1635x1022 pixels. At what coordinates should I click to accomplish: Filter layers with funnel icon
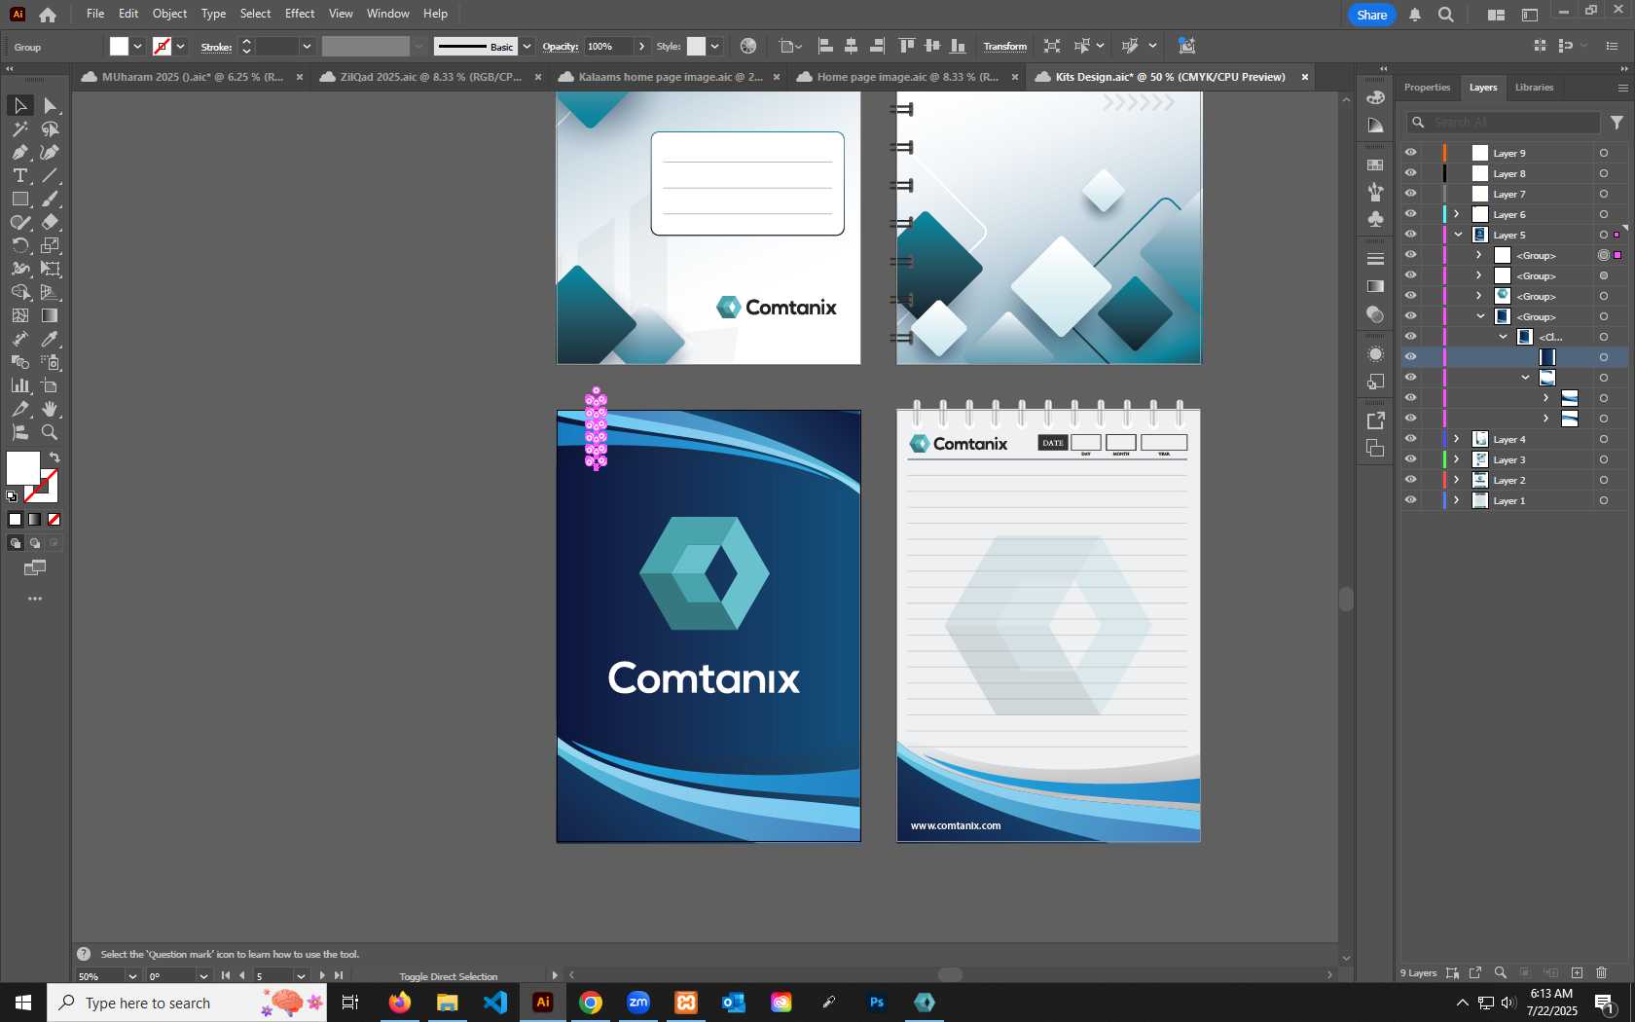1617,123
